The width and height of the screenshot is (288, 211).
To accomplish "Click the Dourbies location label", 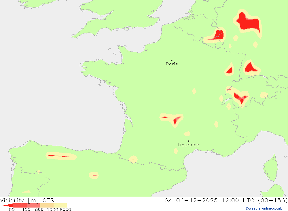I will coord(189,145).
